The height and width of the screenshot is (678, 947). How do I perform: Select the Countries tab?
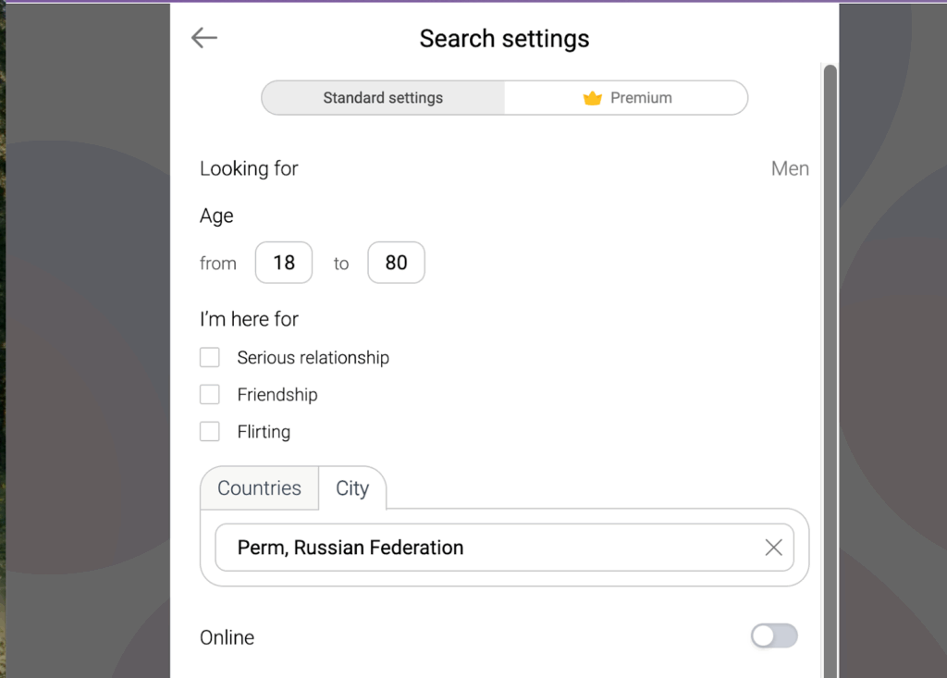tap(259, 488)
